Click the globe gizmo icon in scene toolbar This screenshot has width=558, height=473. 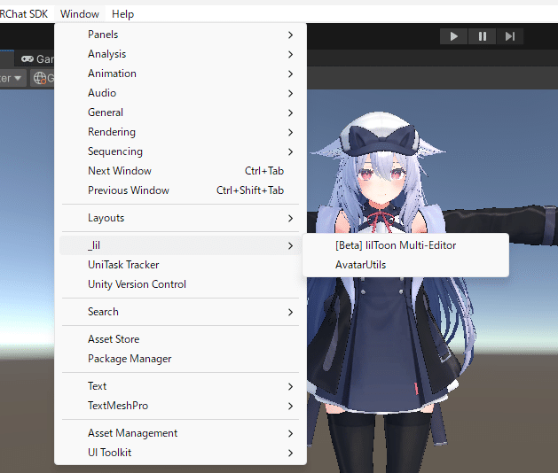pyautogui.click(x=42, y=78)
